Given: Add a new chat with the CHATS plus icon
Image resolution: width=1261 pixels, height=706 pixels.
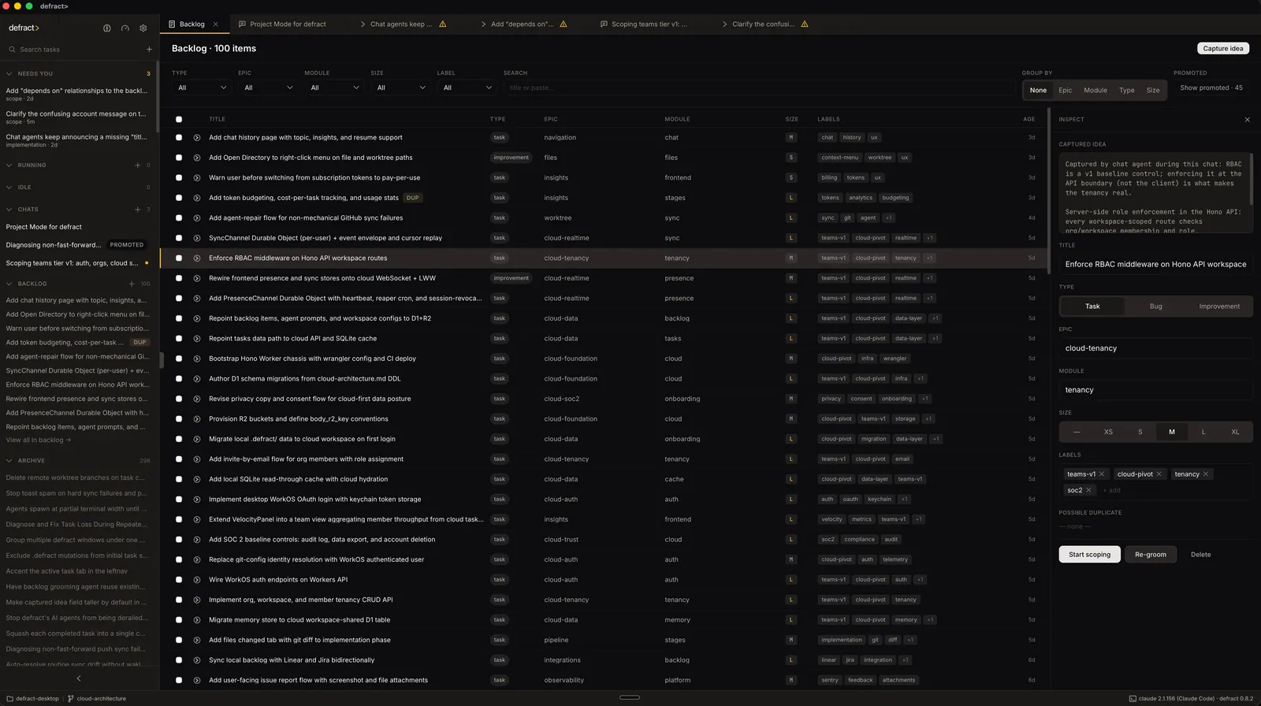Looking at the screenshot, I should point(137,210).
